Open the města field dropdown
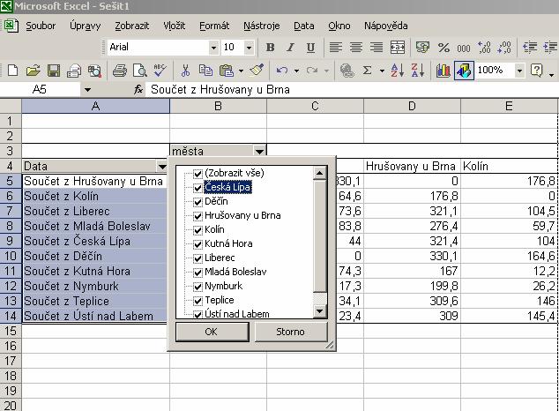 click(259, 151)
